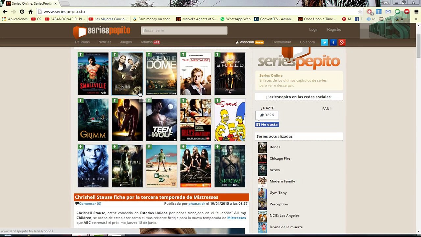The width and height of the screenshot is (421, 237).
Task: Open Divina de la muerte link
Action: pyautogui.click(x=286, y=227)
